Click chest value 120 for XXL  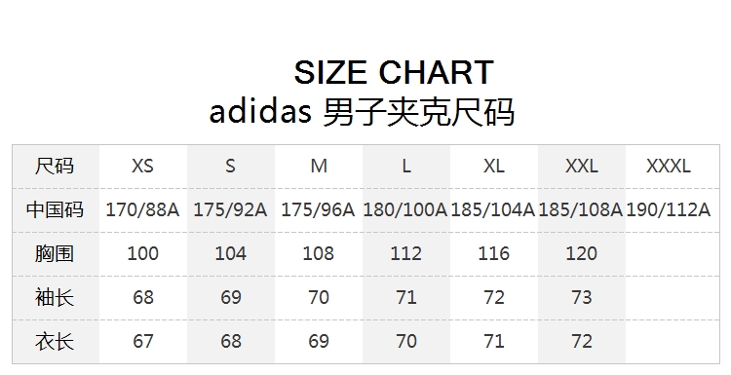[581, 253]
